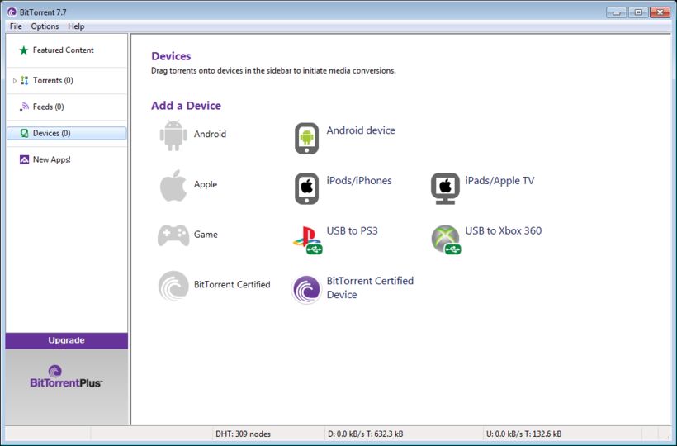The height and width of the screenshot is (446, 677).
Task: Click the USB to Xbox 360 link
Action: point(503,230)
